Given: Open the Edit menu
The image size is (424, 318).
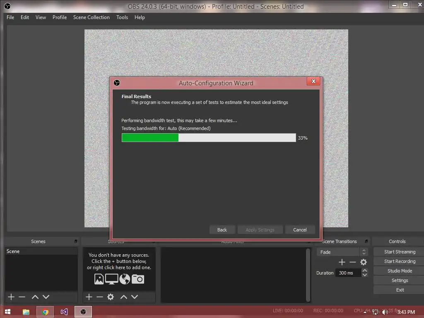Looking at the screenshot, I should (24, 17).
